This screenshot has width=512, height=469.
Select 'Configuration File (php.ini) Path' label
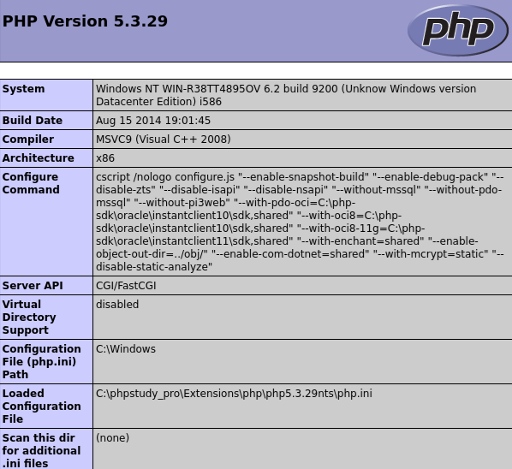click(41, 362)
